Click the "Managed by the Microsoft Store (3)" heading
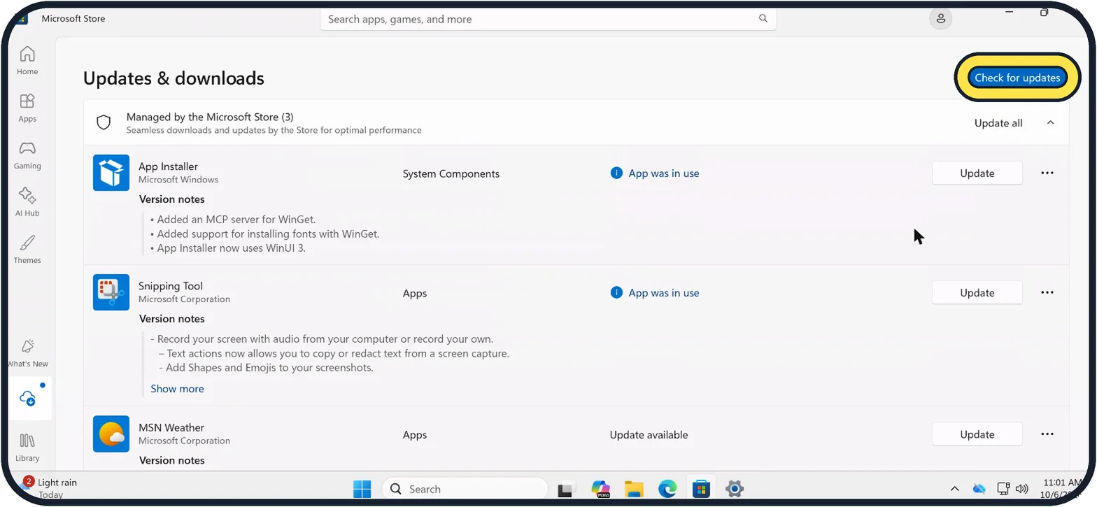The image size is (1097, 507). [x=210, y=117]
